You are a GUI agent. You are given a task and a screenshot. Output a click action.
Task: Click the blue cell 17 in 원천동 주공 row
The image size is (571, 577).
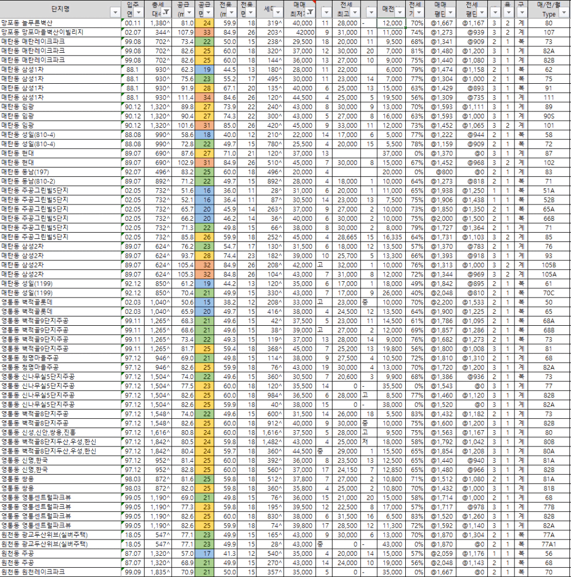[x=204, y=554]
